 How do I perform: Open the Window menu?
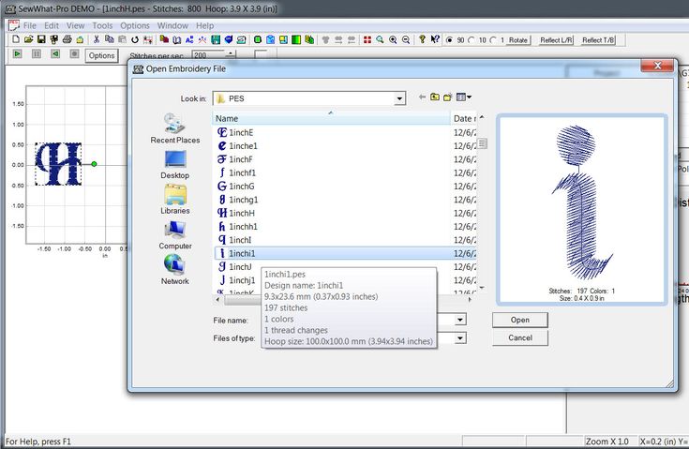(x=172, y=25)
